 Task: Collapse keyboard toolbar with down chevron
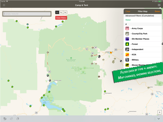(159, 119)
